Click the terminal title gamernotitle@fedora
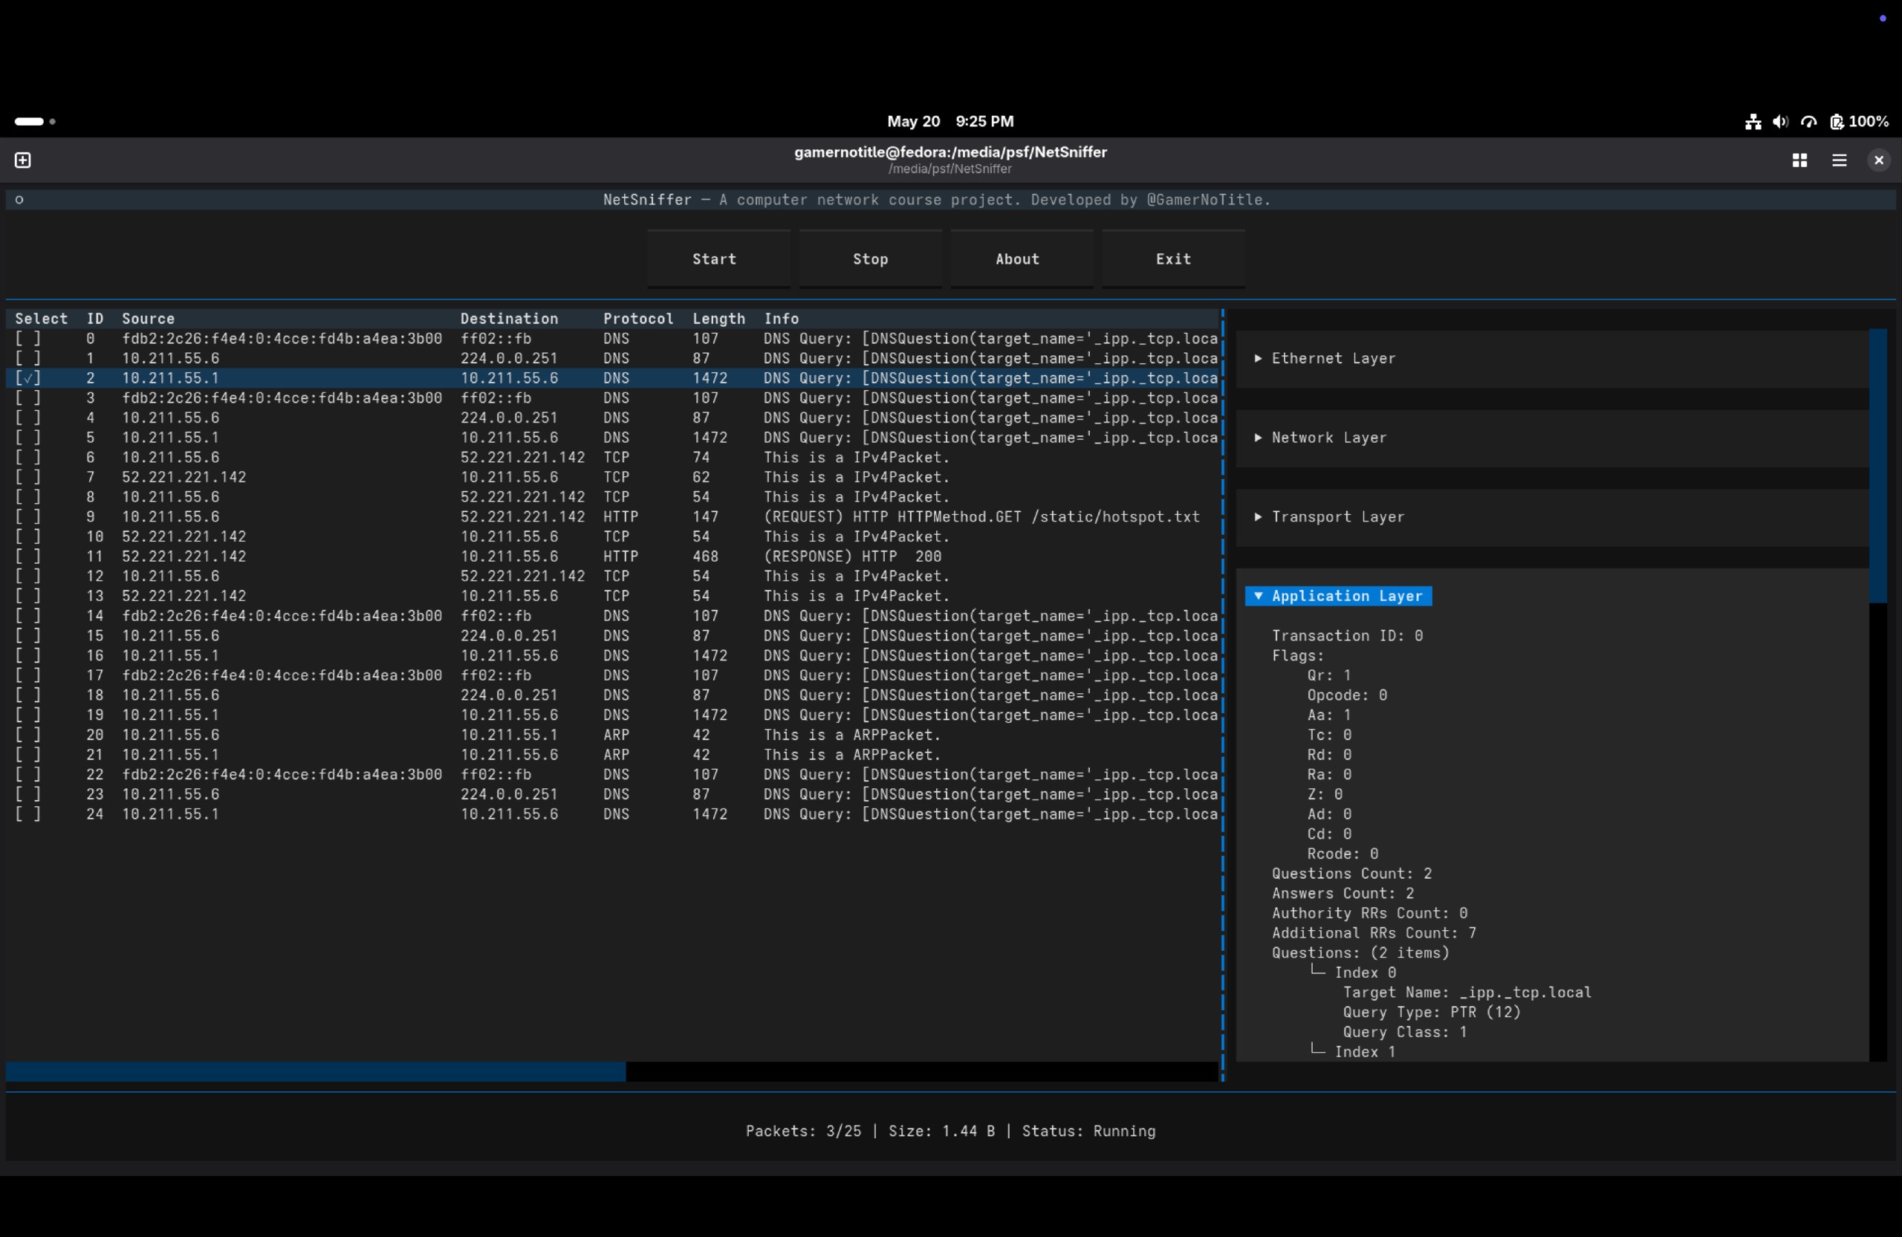 click(950, 152)
